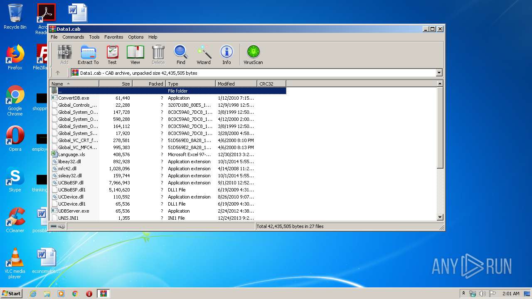Click the Start button
Image resolution: width=532 pixels, height=299 pixels.
point(12,293)
